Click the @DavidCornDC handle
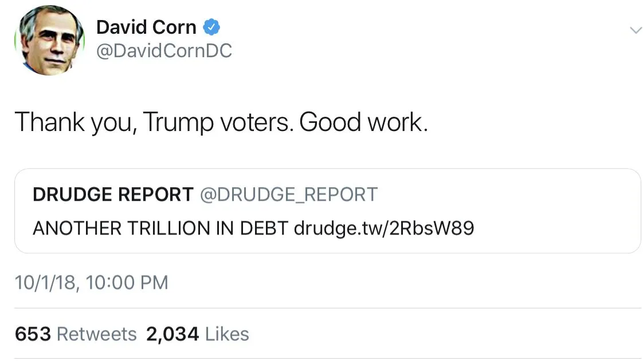 [x=164, y=51]
